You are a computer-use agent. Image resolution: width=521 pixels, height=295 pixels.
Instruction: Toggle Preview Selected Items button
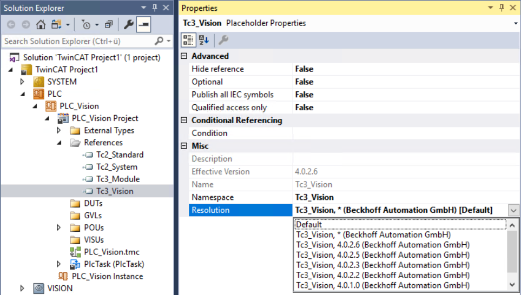[x=143, y=24]
